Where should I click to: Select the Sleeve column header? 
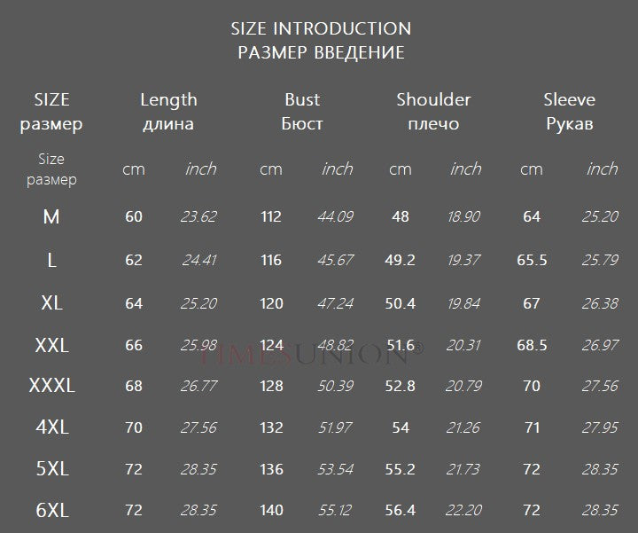(569, 100)
